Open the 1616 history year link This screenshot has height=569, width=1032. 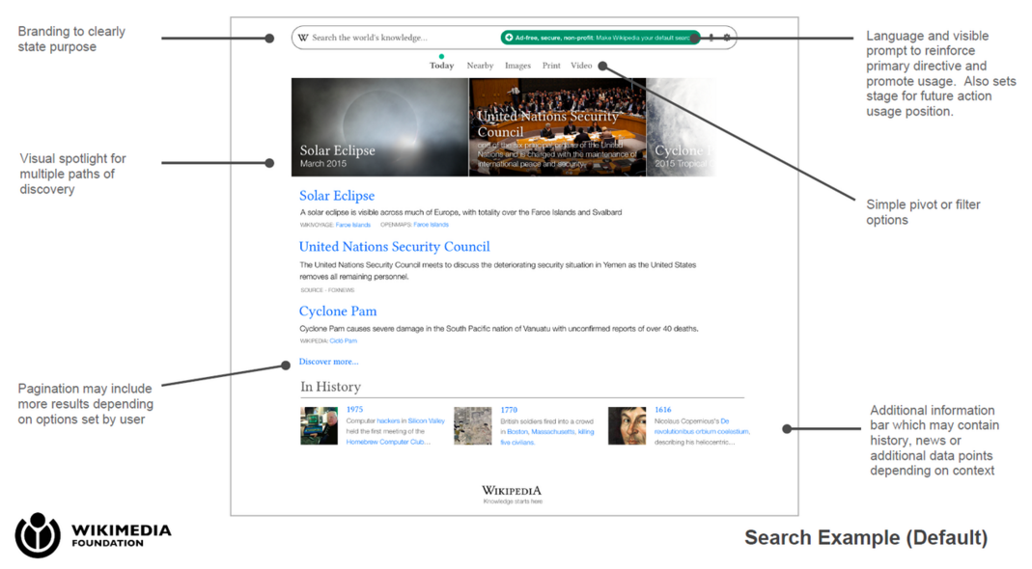pos(663,409)
